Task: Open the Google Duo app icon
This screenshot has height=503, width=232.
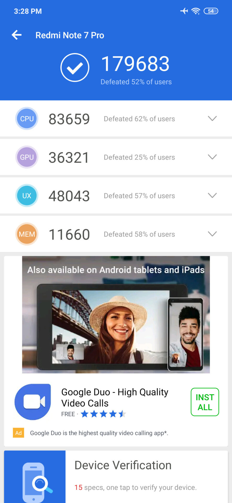Action: pos(33,402)
